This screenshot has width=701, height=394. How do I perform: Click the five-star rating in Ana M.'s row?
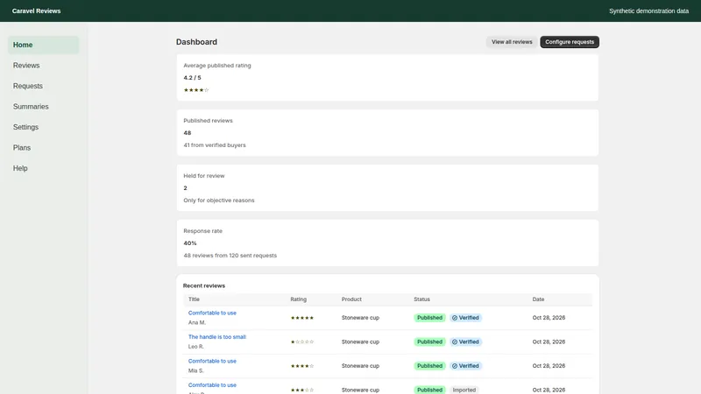302,318
